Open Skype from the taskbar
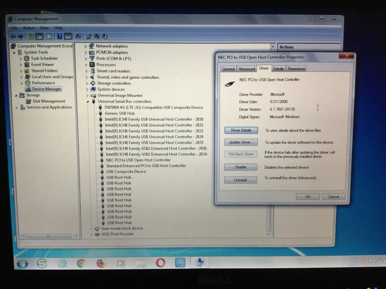 (x=42, y=264)
